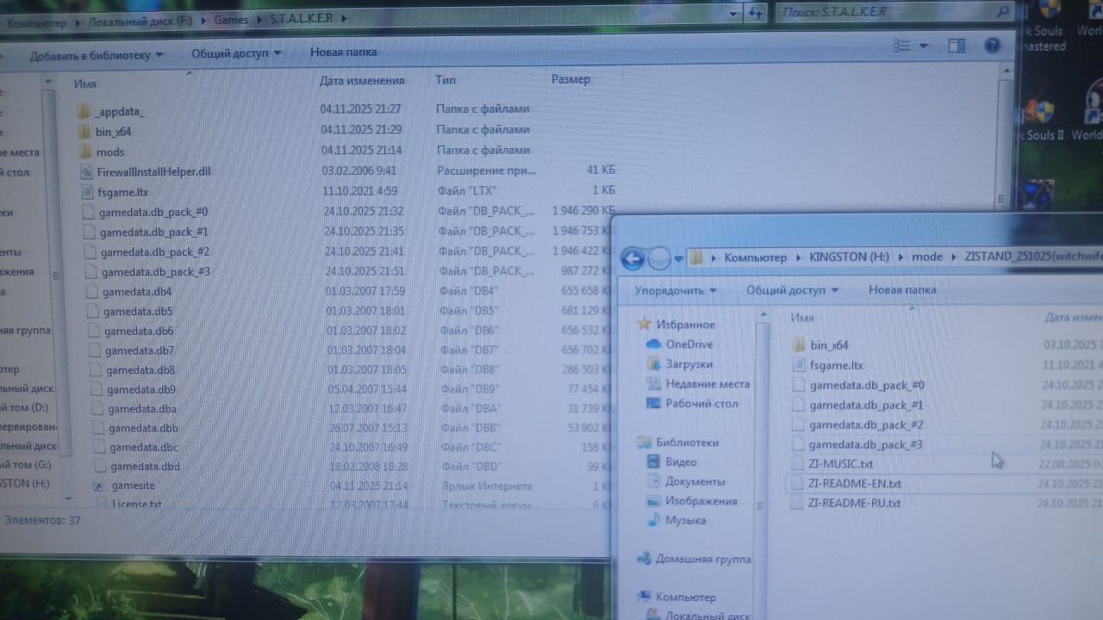Select the ZI-MUSIC.txt file
1103x620 pixels.
[832, 464]
